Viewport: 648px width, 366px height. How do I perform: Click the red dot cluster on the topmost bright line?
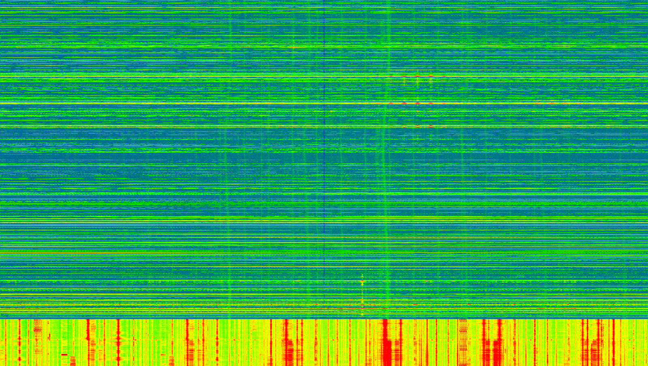point(417,76)
